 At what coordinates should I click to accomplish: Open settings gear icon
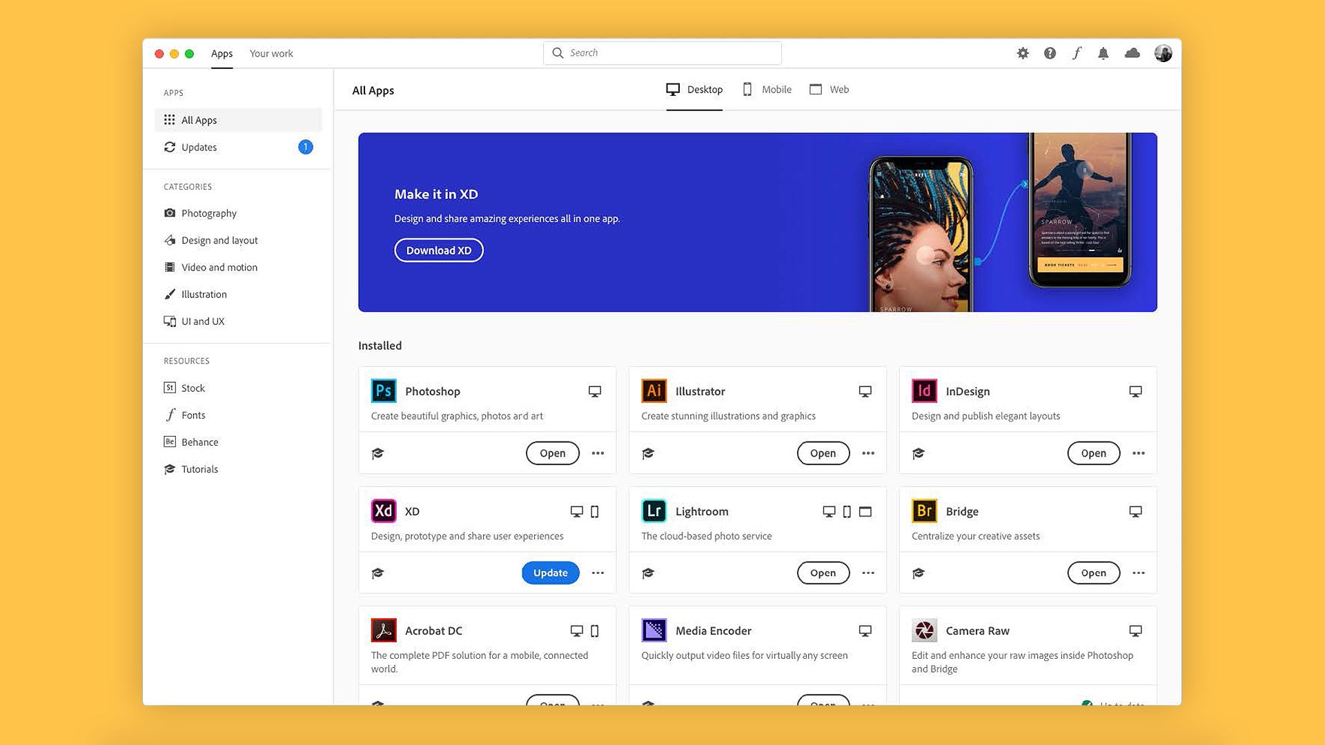point(1024,52)
